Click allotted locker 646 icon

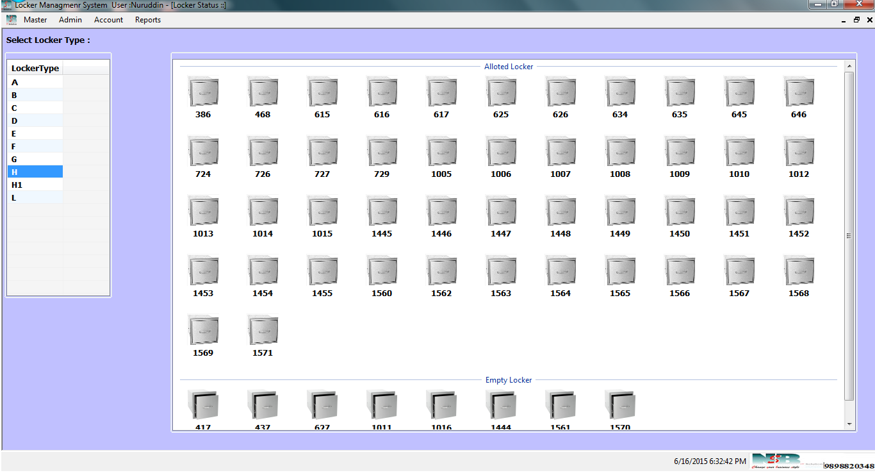(x=799, y=92)
